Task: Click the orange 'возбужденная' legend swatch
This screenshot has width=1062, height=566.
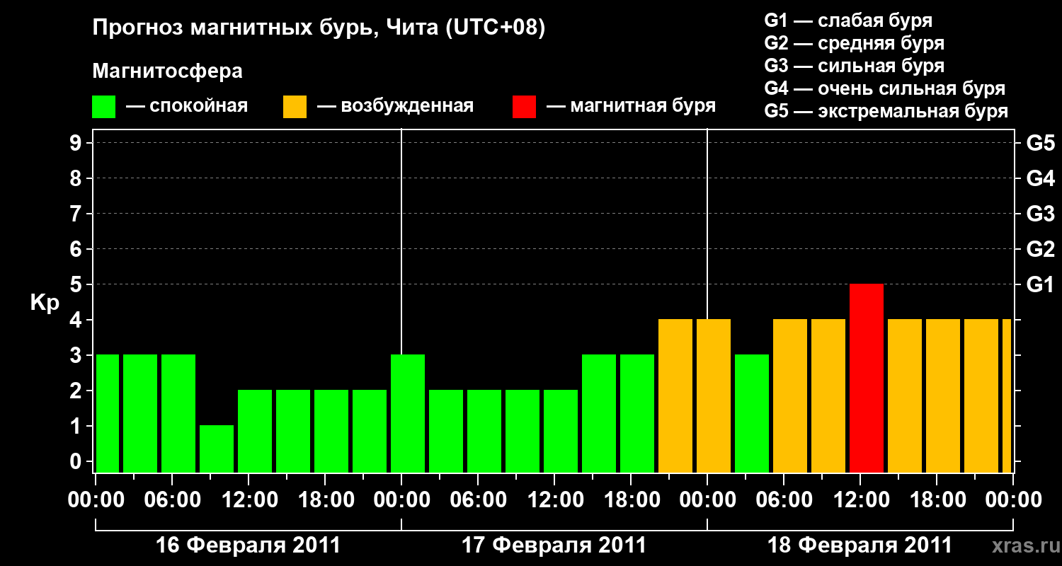Action: [x=295, y=107]
